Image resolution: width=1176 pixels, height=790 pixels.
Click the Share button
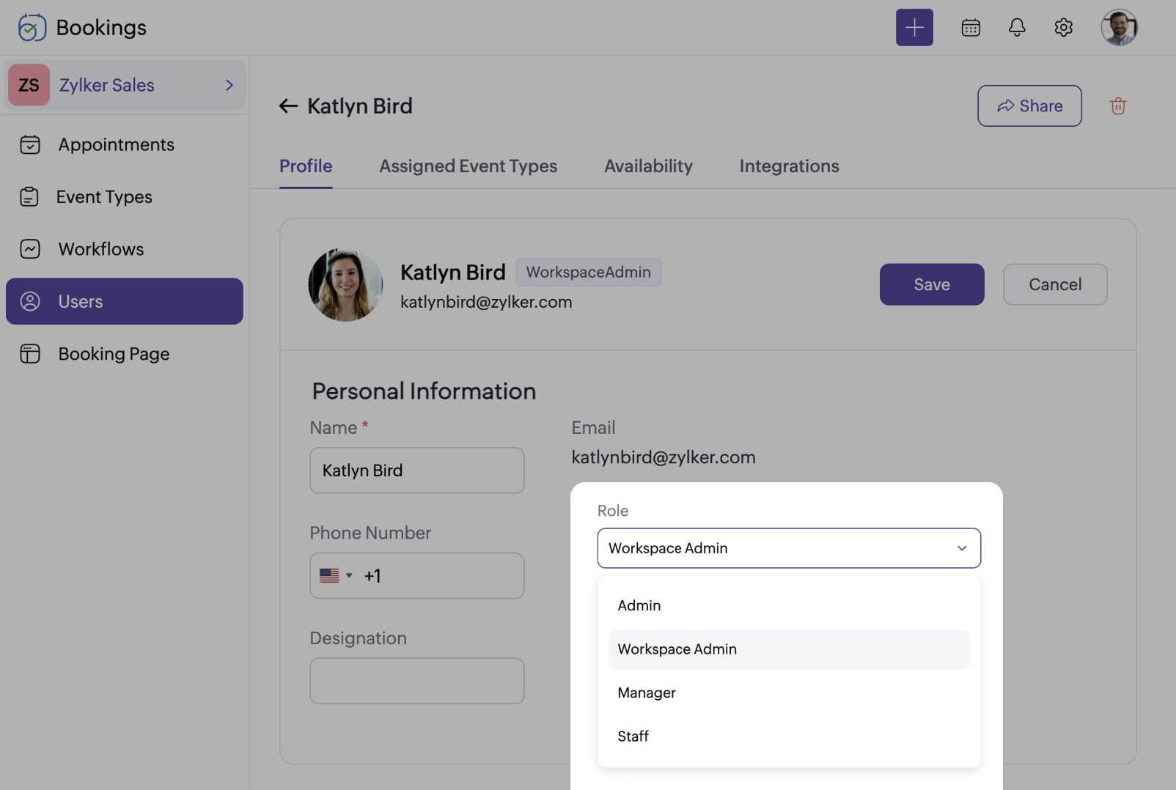click(x=1029, y=106)
